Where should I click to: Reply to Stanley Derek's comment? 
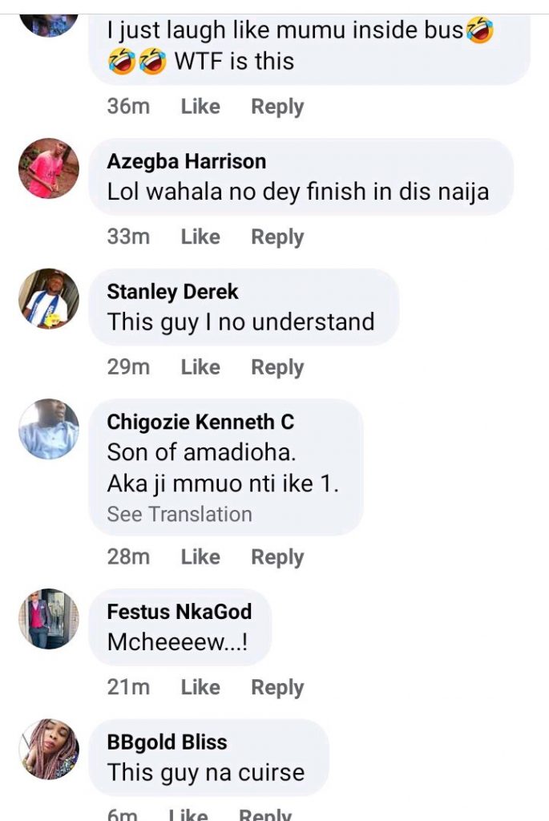coord(277,367)
